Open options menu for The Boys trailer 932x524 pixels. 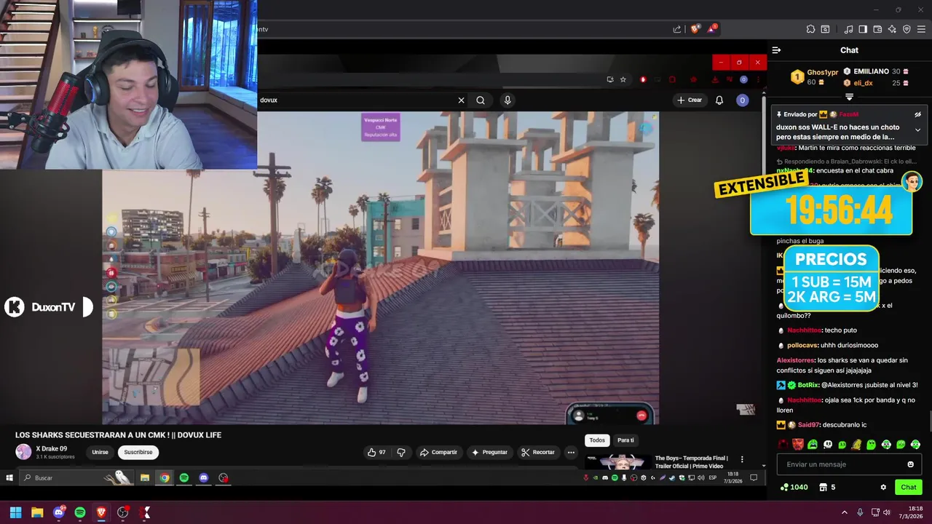[x=742, y=459]
